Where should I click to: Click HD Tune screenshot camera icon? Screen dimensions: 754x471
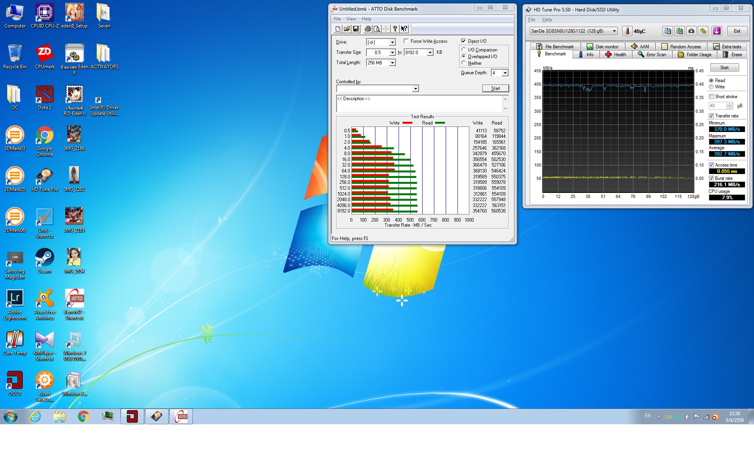691,31
